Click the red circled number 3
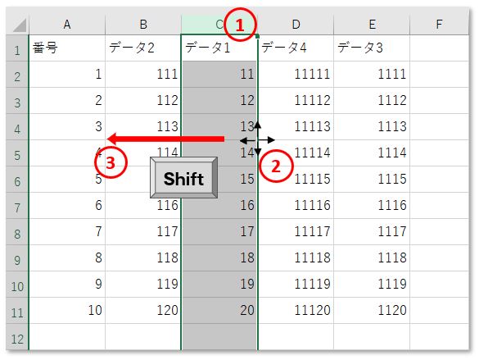This screenshot has height=360, width=479. pyautogui.click(x=111, y=162)
